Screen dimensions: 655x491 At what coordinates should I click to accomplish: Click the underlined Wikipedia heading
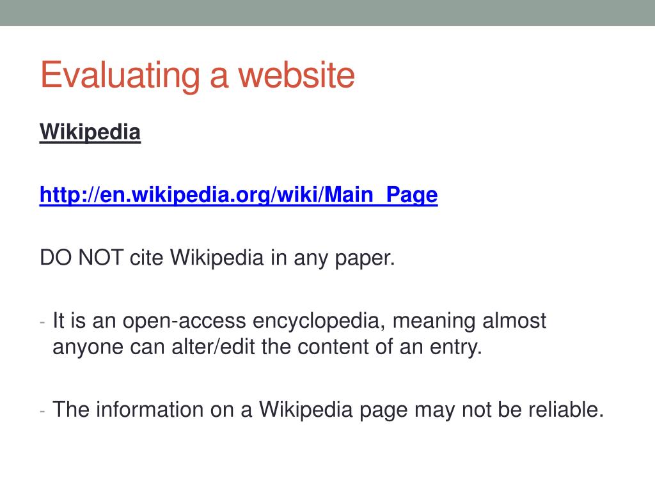pyautogui.click(x=90, y=132)
